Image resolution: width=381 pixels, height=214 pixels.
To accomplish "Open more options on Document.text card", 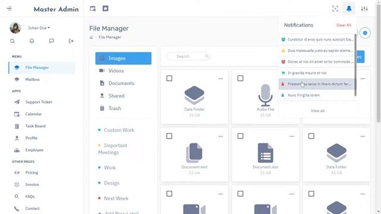I will [220, 136].
